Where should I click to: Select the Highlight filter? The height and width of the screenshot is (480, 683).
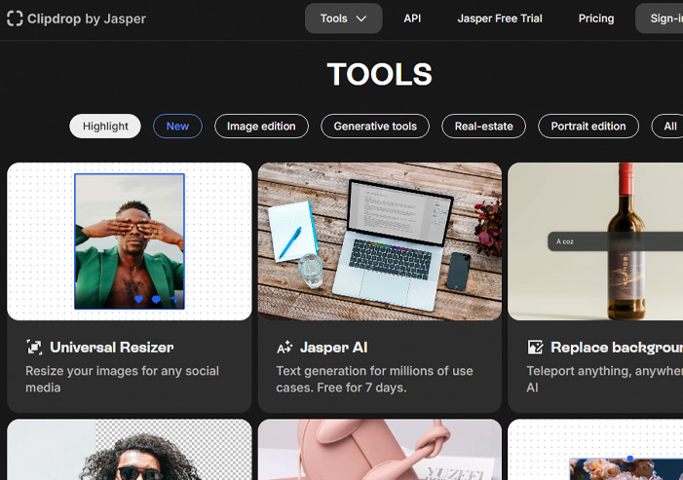(105, 127)
